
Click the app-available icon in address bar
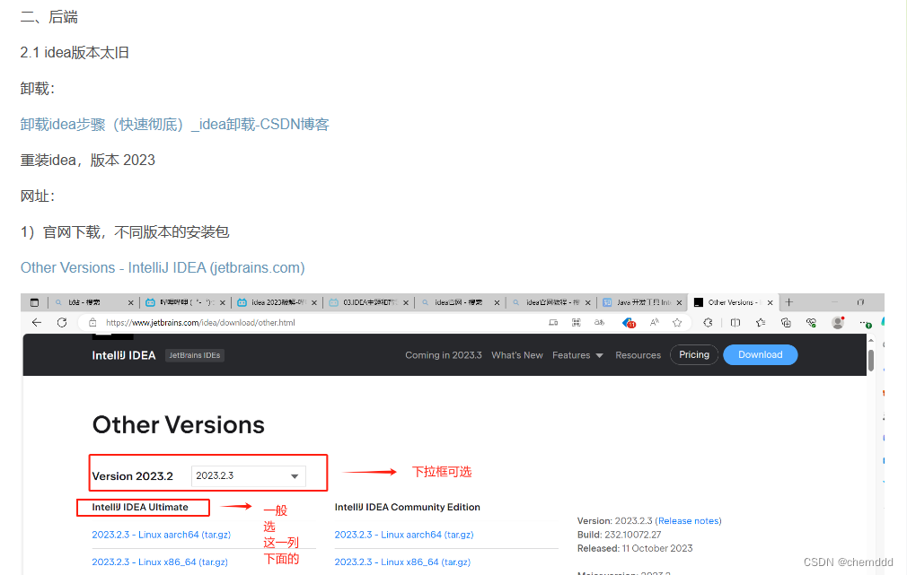point(553,322)
